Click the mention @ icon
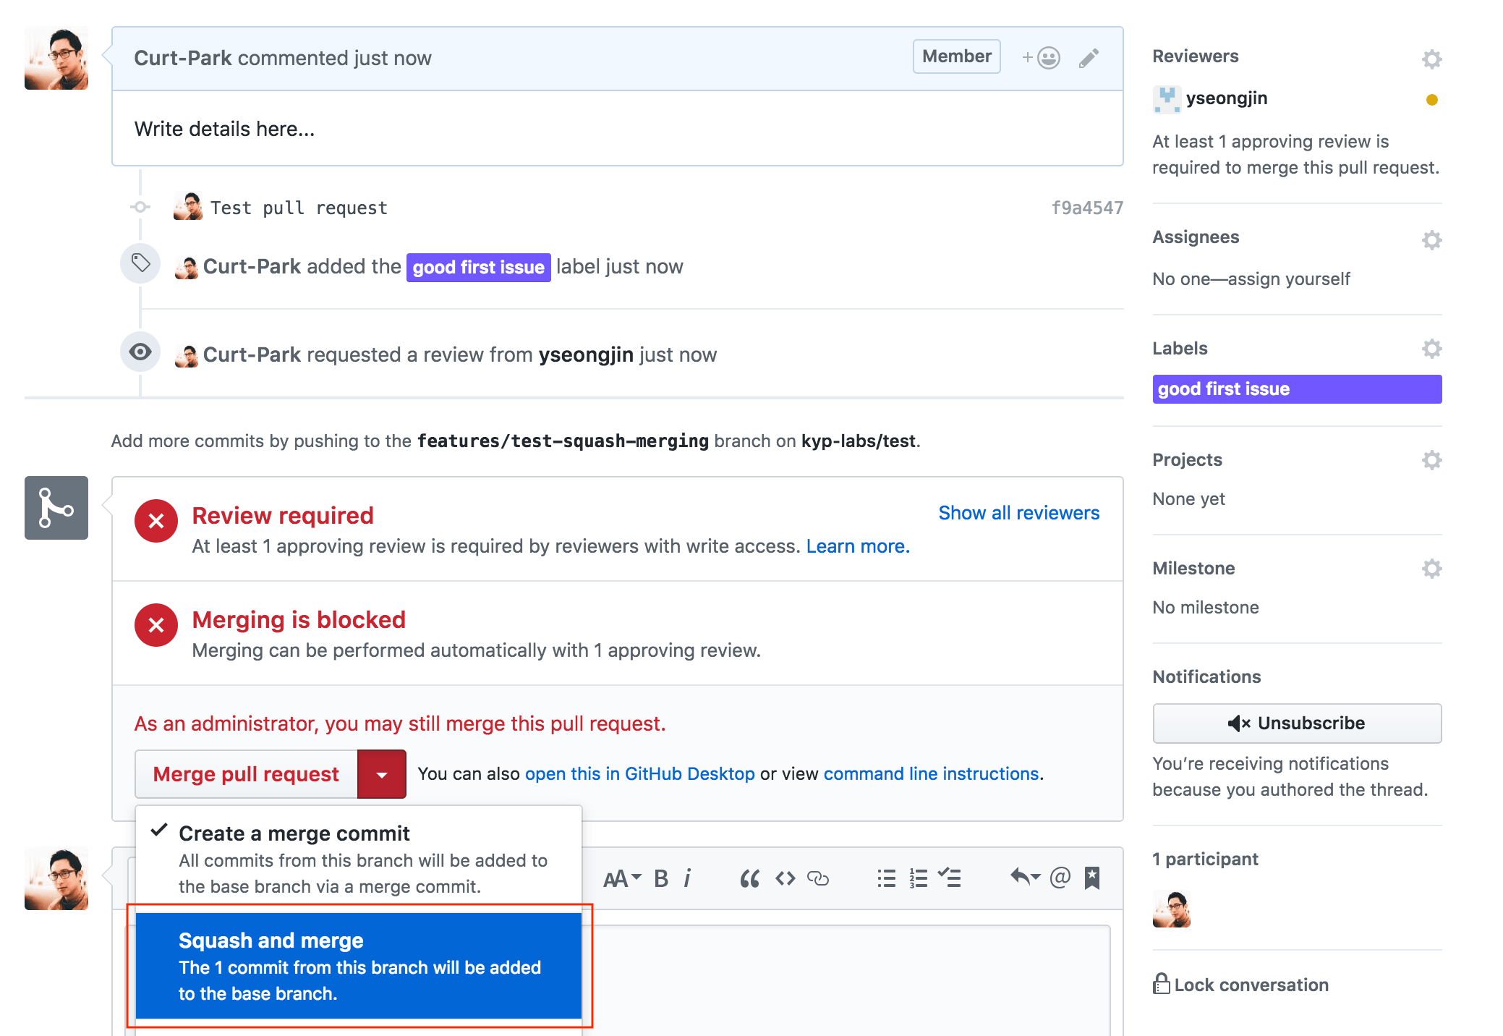1503x1036 pixels. (x=1060, y=878)
